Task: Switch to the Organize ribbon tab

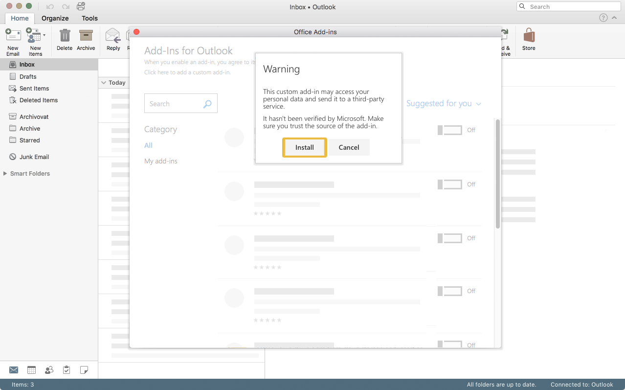Action: 55,18
